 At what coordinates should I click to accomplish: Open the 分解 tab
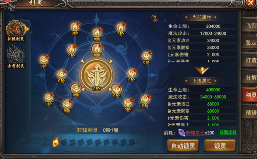coord(250,78)
